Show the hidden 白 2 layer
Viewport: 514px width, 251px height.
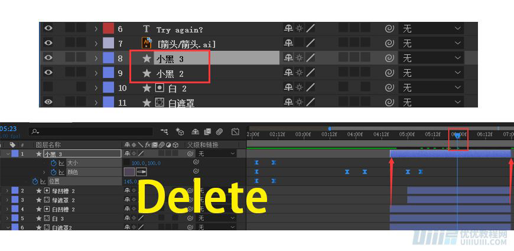click(48, 87)
